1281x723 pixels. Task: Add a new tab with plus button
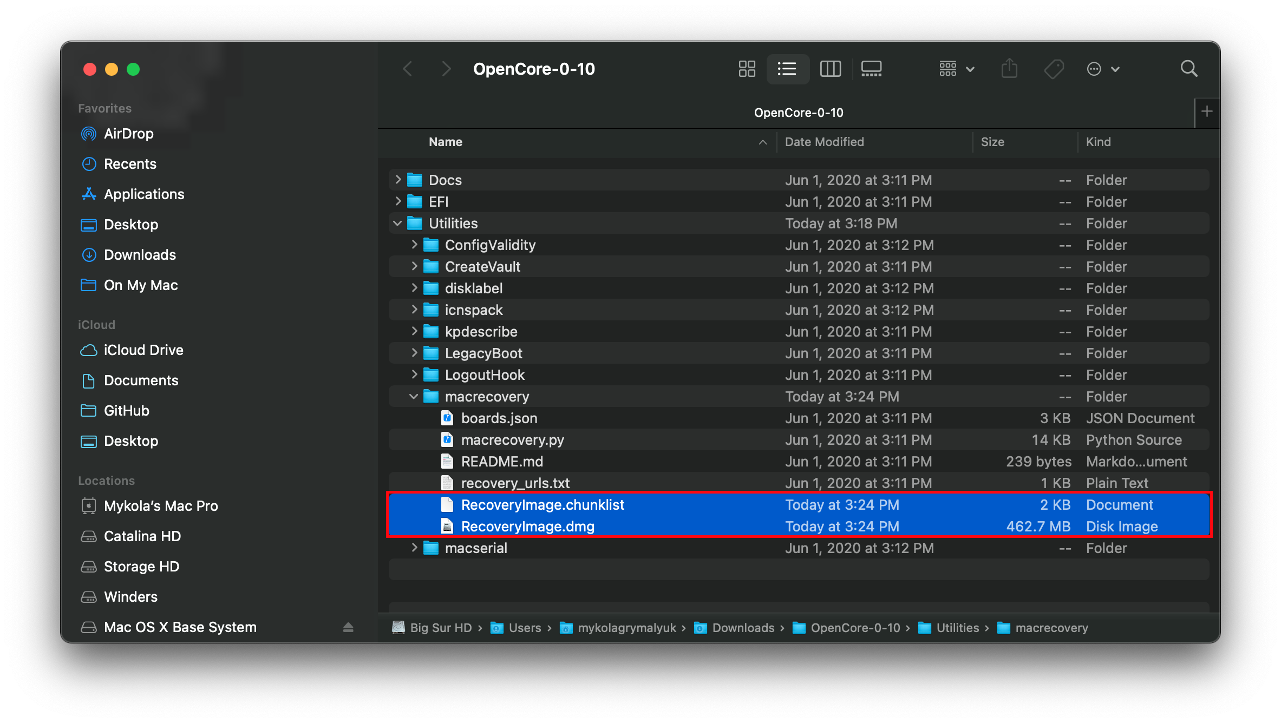click(1206, 112)
